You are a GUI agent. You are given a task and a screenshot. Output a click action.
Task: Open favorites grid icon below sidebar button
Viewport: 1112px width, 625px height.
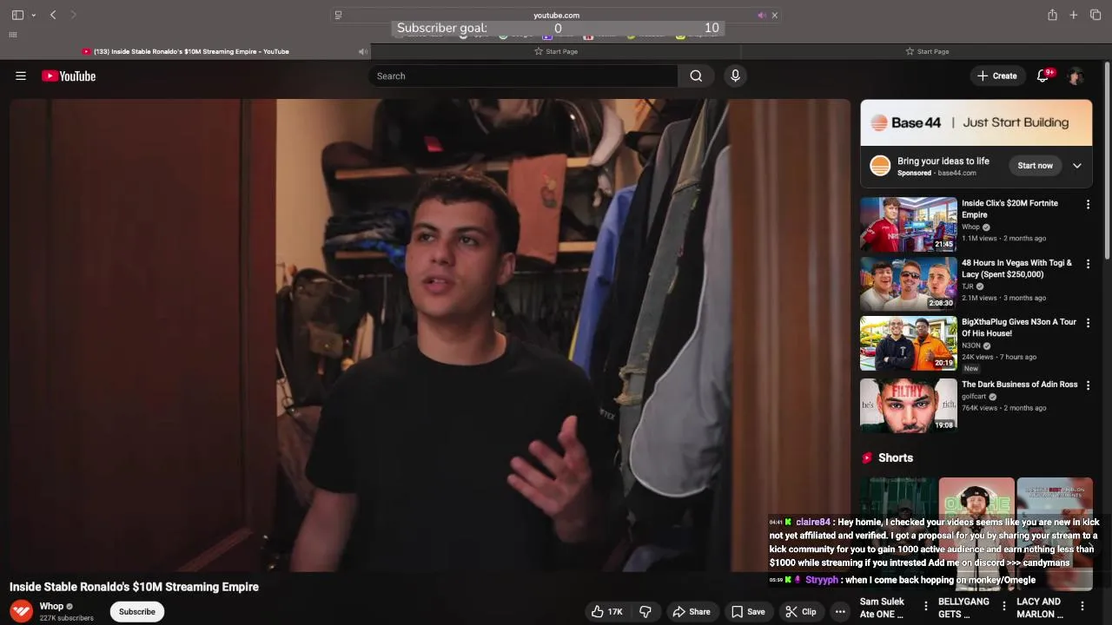[x=13, y=35]
